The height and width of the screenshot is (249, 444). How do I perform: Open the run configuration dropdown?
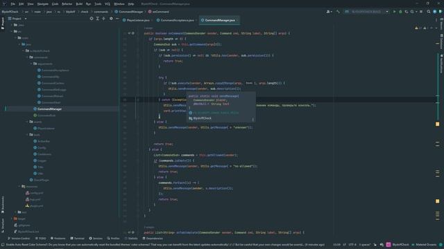pos(367,12)
